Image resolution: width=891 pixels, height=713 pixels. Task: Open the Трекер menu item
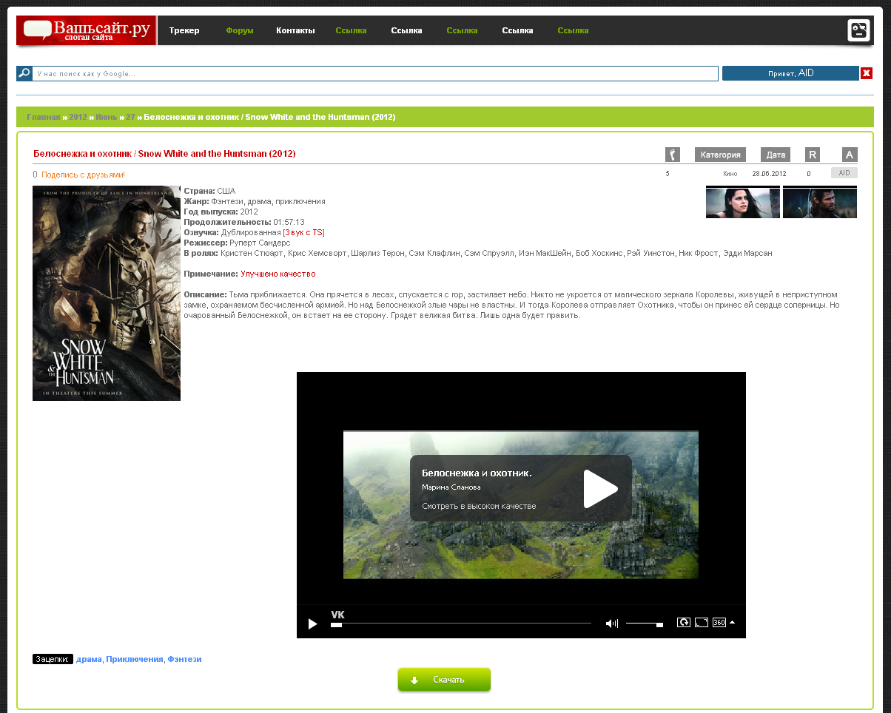(x=184, y=31)
